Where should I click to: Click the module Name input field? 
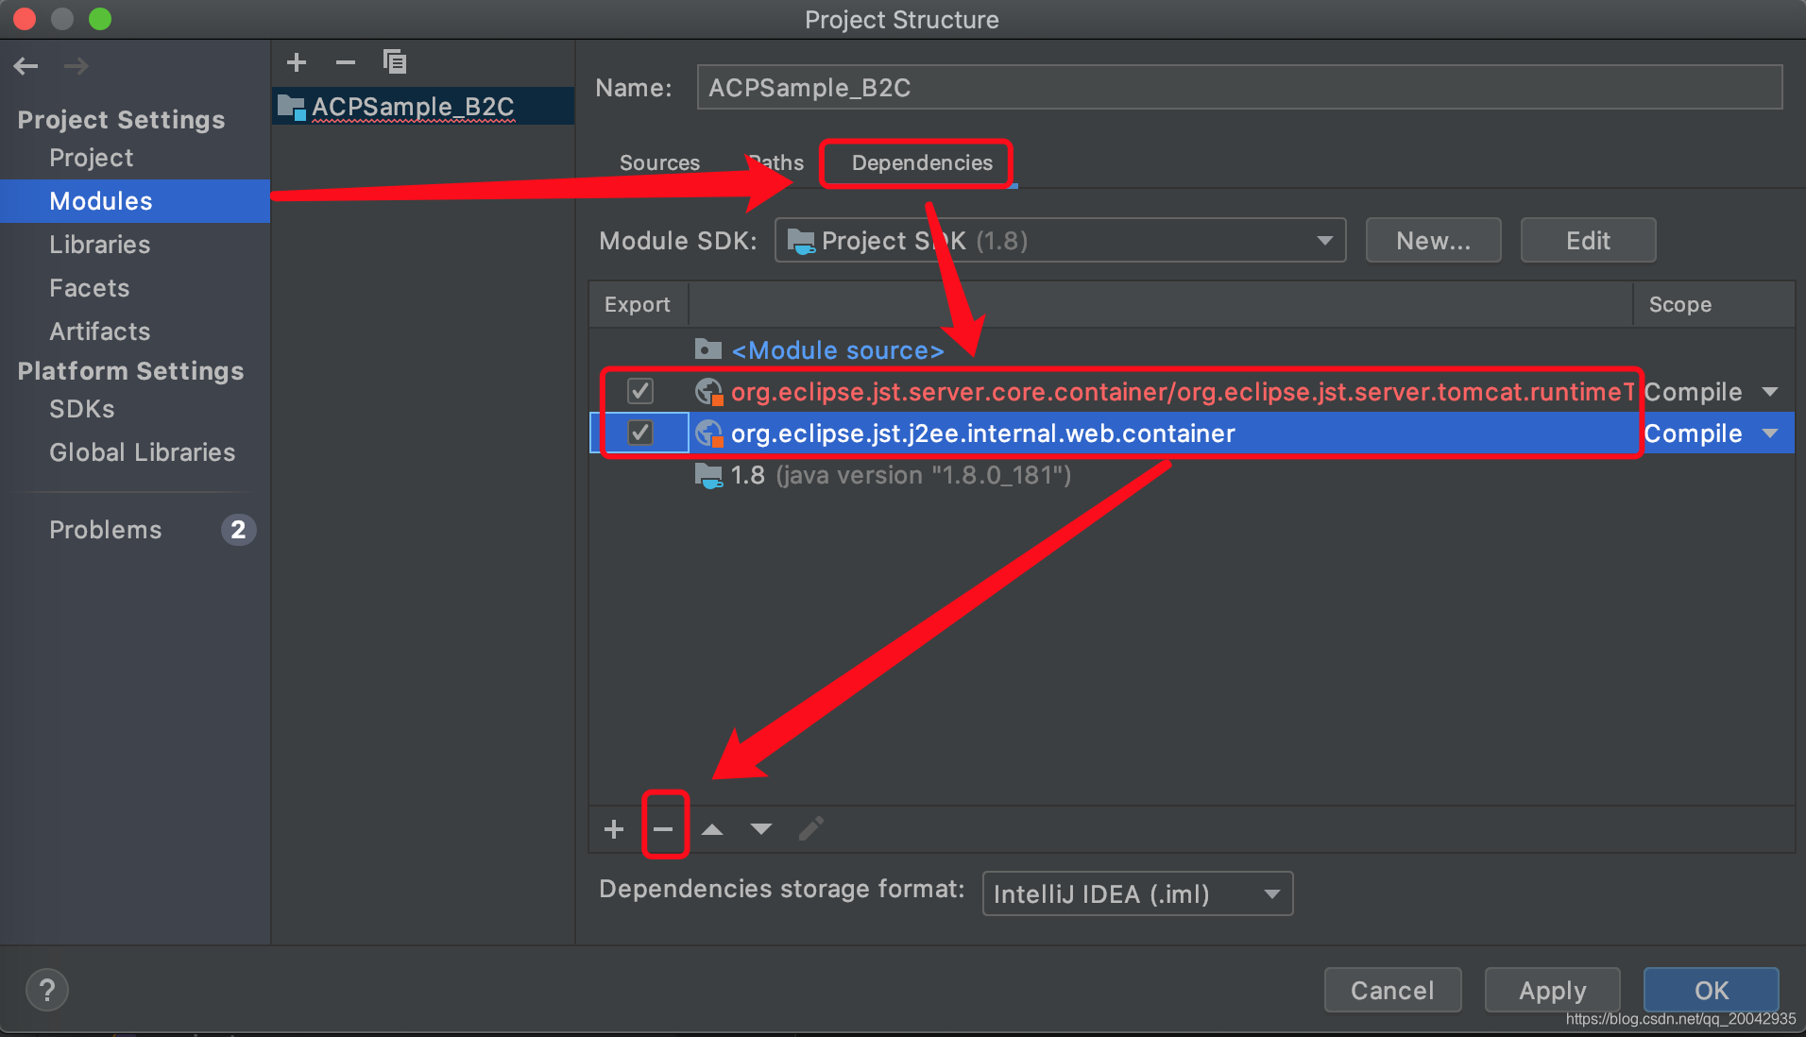pyautogui.click(x=1239, y=88)
